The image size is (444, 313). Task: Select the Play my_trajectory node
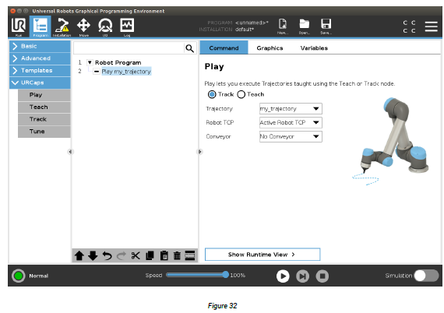coord(126,72)
